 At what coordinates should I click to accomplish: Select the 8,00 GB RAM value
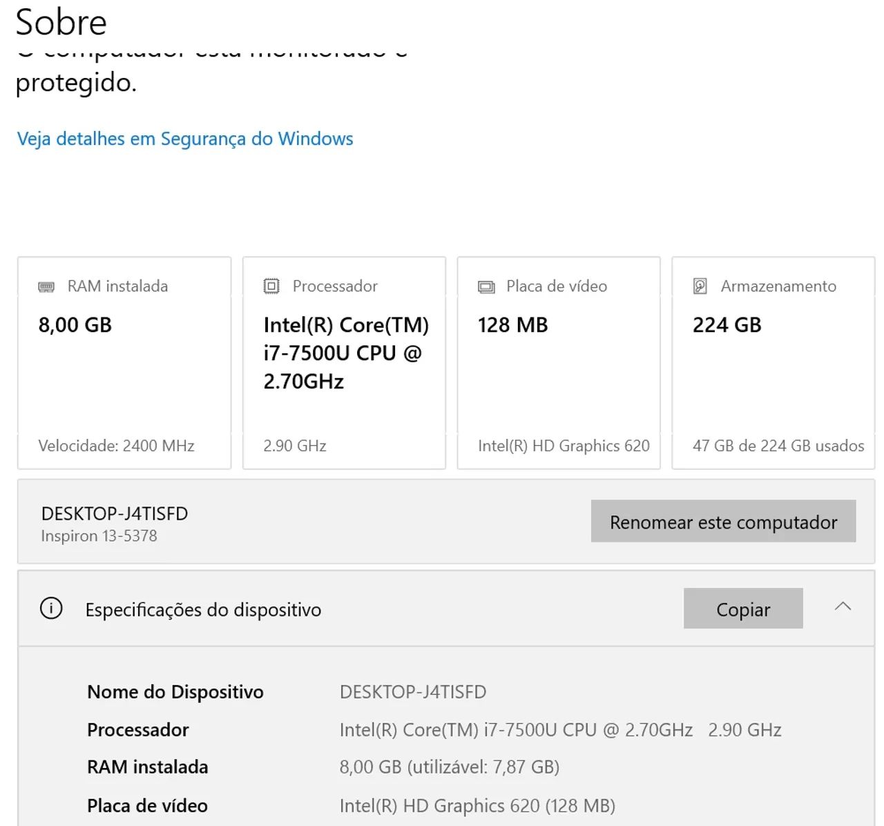(75, 325)
